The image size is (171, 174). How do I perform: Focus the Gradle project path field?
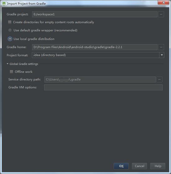pos(95,14)
